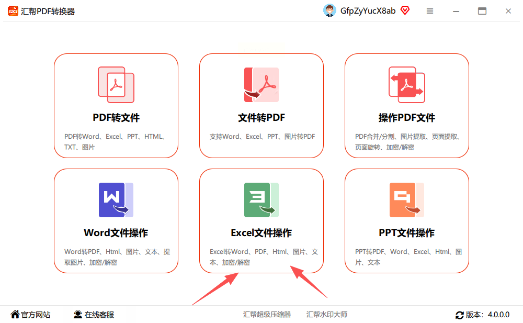Click the 文件转PDF red arrow icon

(261, 84)
